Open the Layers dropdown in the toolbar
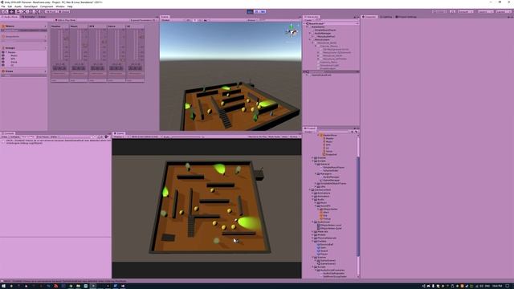Screen dimensions: 514x289 (x=485, y=11)
